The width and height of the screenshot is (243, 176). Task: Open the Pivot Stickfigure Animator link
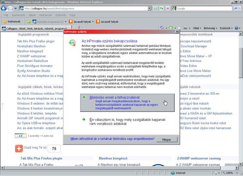click(x=35, y=66)
